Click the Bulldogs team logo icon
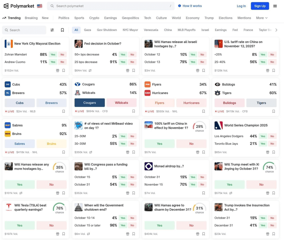Image resolution: width=284 pixels, height=240 pixels. coord(217,84)
